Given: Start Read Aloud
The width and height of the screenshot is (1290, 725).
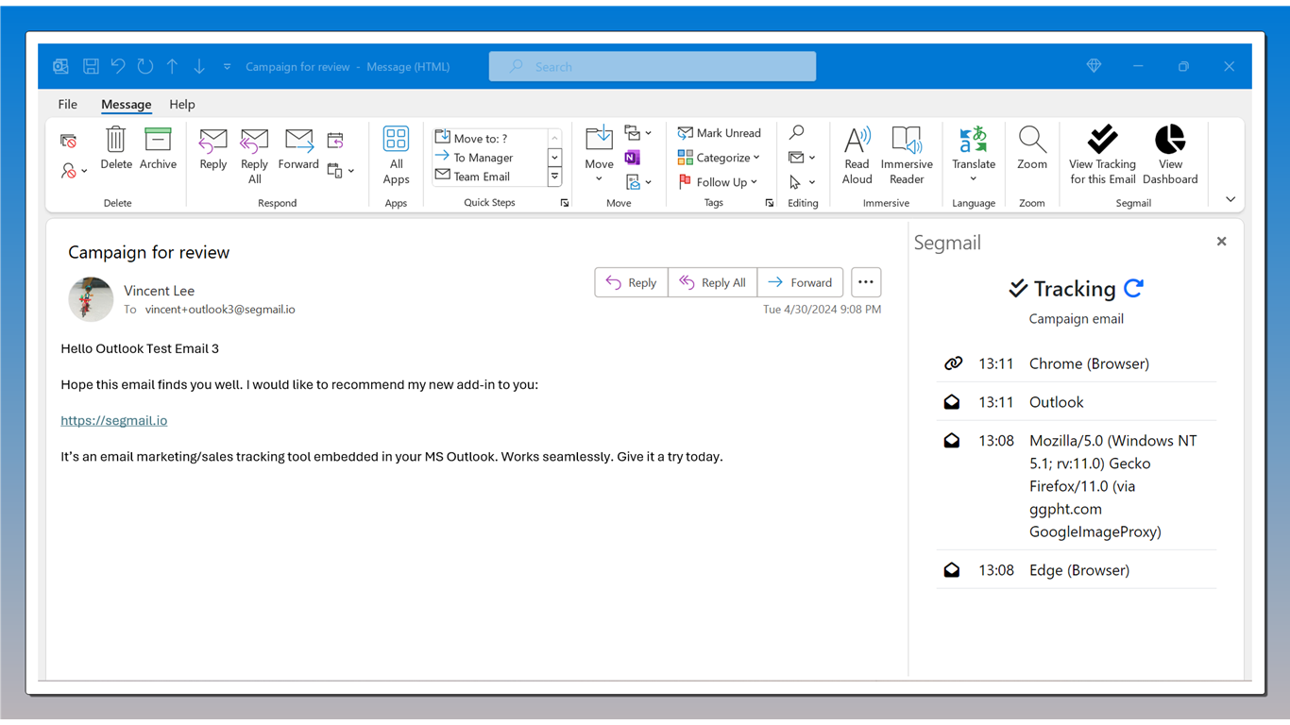Looking at the screenshot, I should pyautogui.click(x=857, y=156).
